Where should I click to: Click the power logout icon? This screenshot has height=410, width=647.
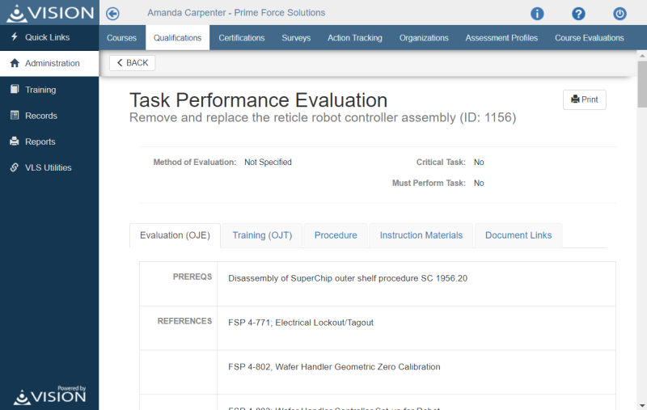[620, 14]
